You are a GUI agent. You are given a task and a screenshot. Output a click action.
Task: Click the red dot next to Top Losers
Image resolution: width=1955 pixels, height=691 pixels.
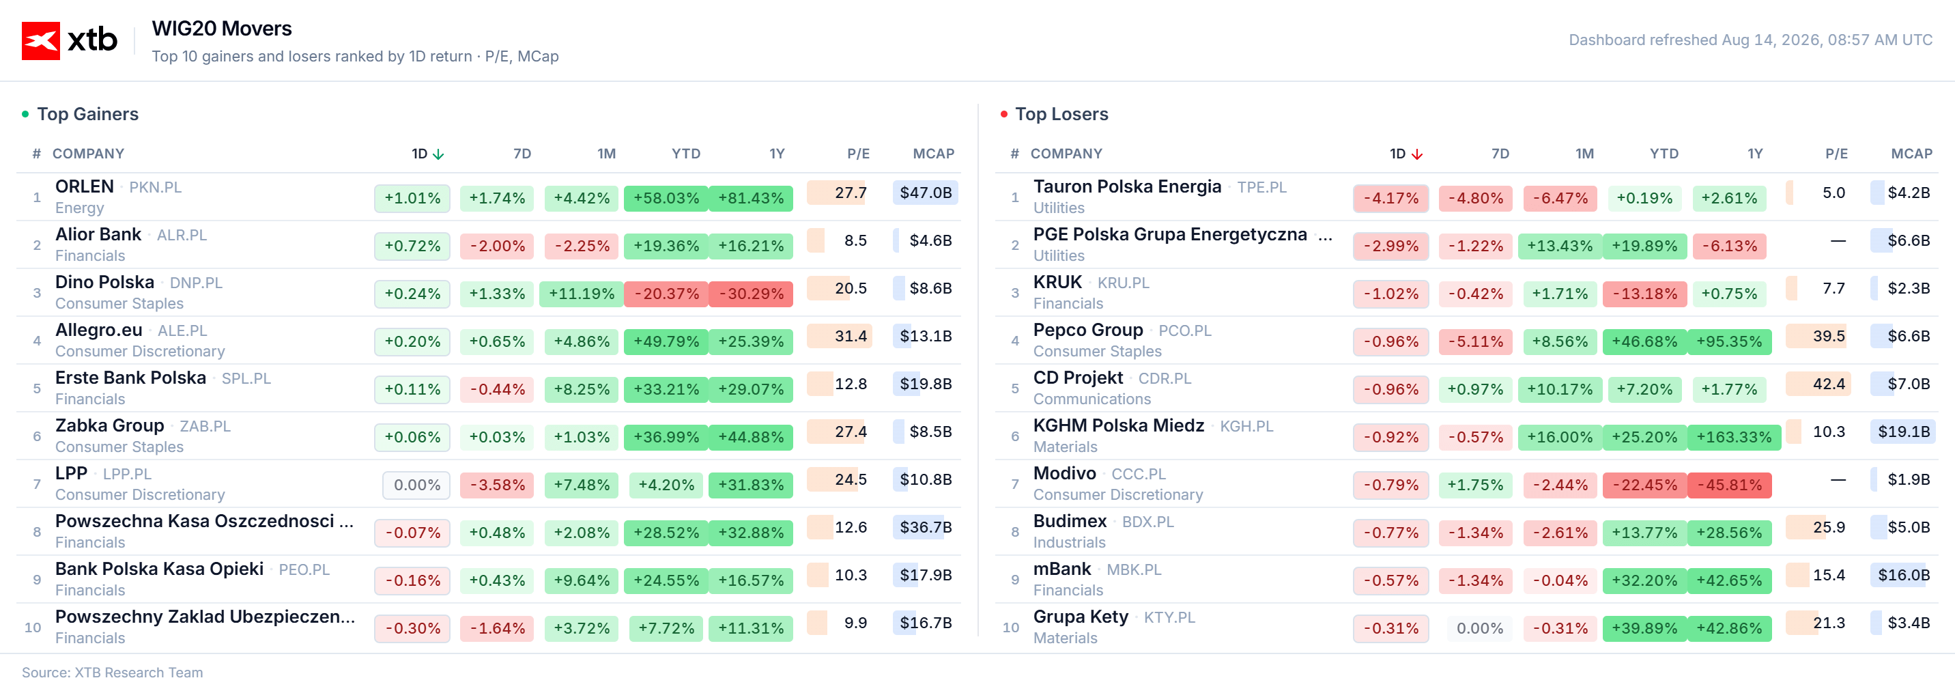1004,114
